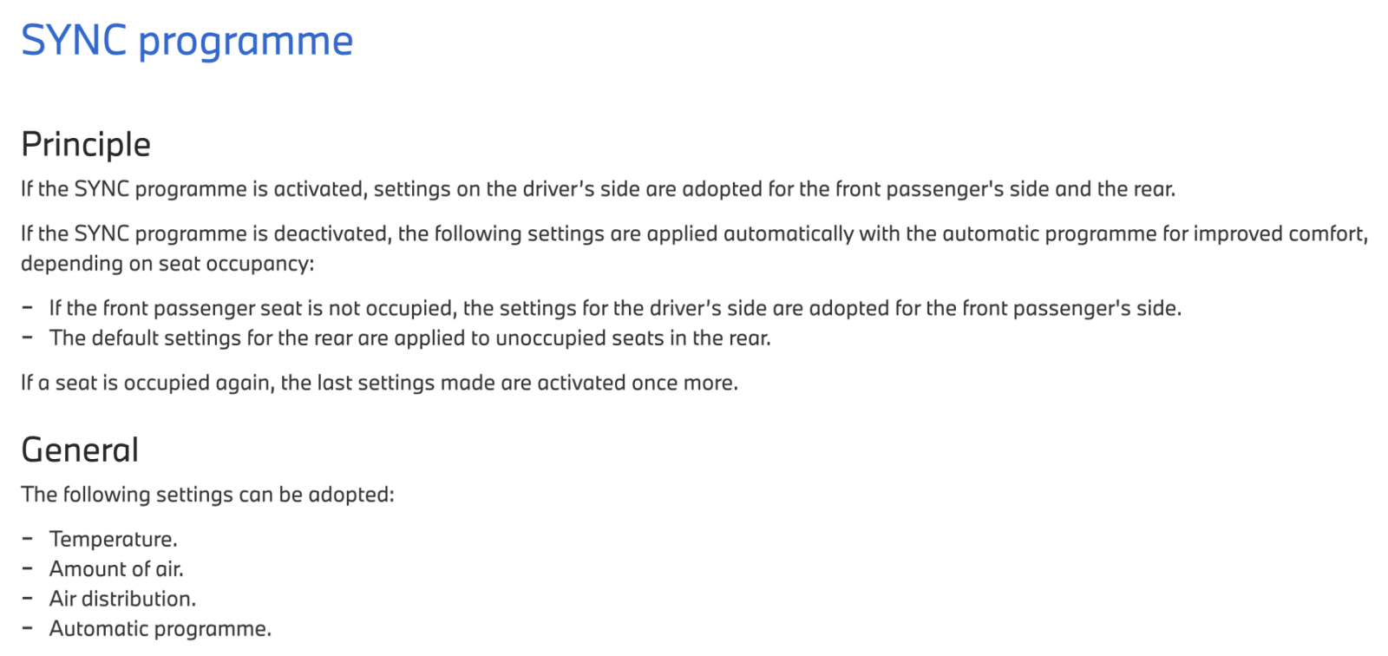Click the blue SYNC programme title
This screenshot has height=656, width=1388.
click(x=187, y=41)
